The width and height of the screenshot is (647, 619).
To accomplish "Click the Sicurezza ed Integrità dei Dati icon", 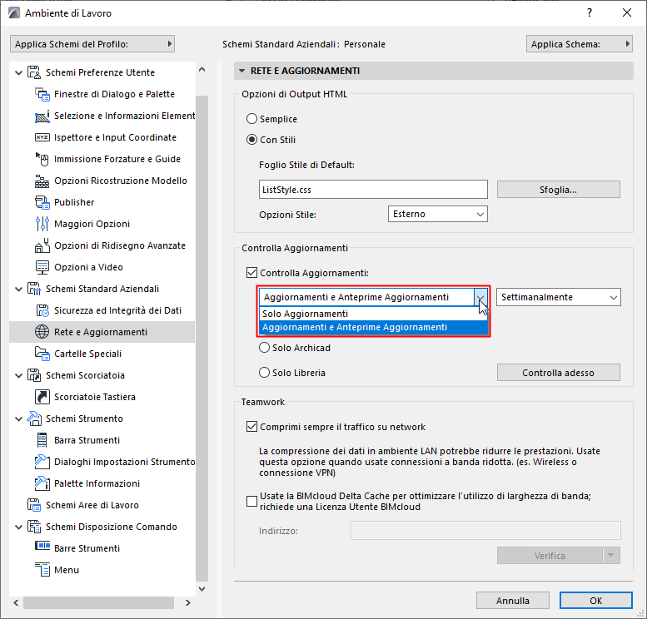I will tap(42, 310).
